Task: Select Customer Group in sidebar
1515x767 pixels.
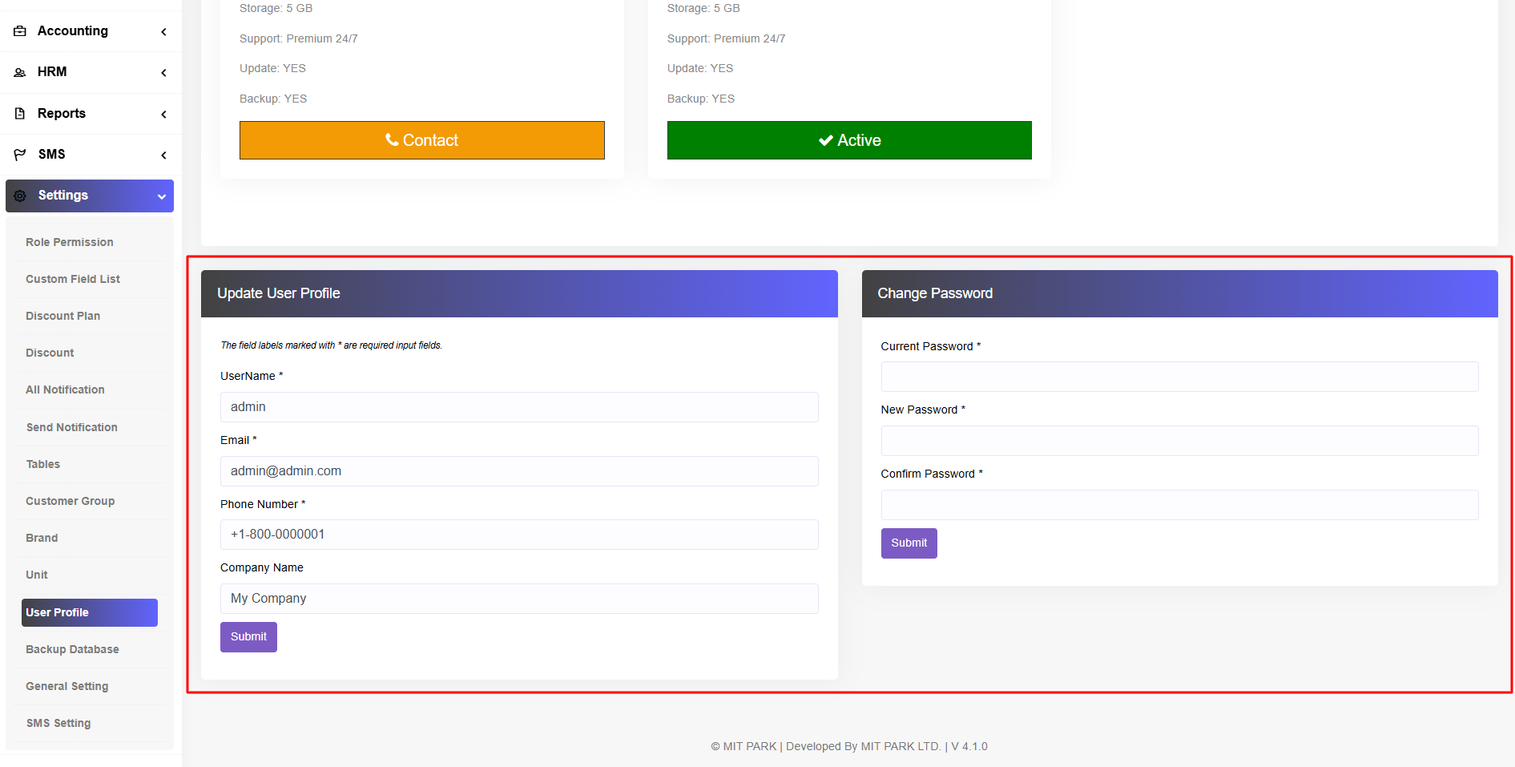Action: (70, 501)
